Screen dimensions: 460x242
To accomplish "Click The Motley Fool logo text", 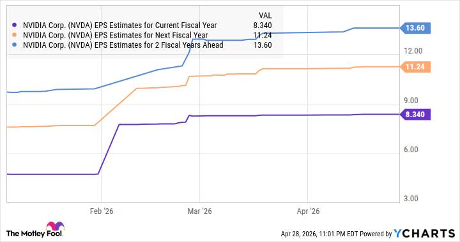I will (34, 233).
